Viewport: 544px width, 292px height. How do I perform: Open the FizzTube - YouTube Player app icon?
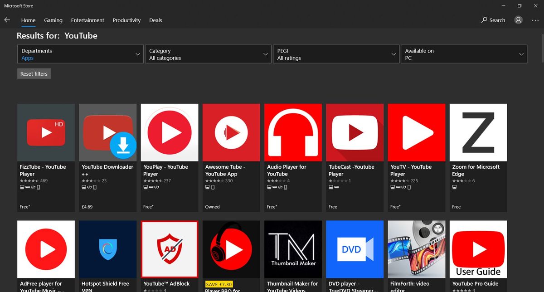click(46, 132)
